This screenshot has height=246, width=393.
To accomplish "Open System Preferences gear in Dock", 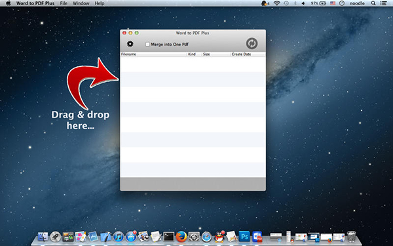I will 194,236.
